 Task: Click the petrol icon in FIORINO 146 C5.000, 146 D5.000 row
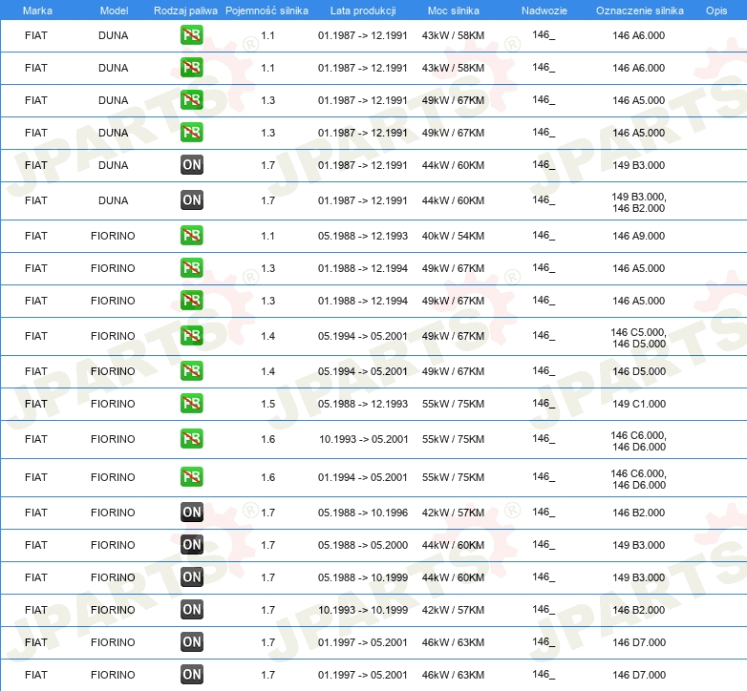pyautogui.click(x=192, y=336)
